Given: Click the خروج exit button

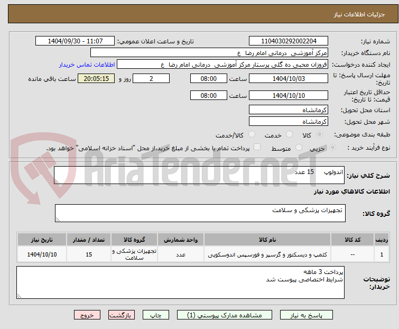Looking at the screenshot, I should click(x=87, y=315).
